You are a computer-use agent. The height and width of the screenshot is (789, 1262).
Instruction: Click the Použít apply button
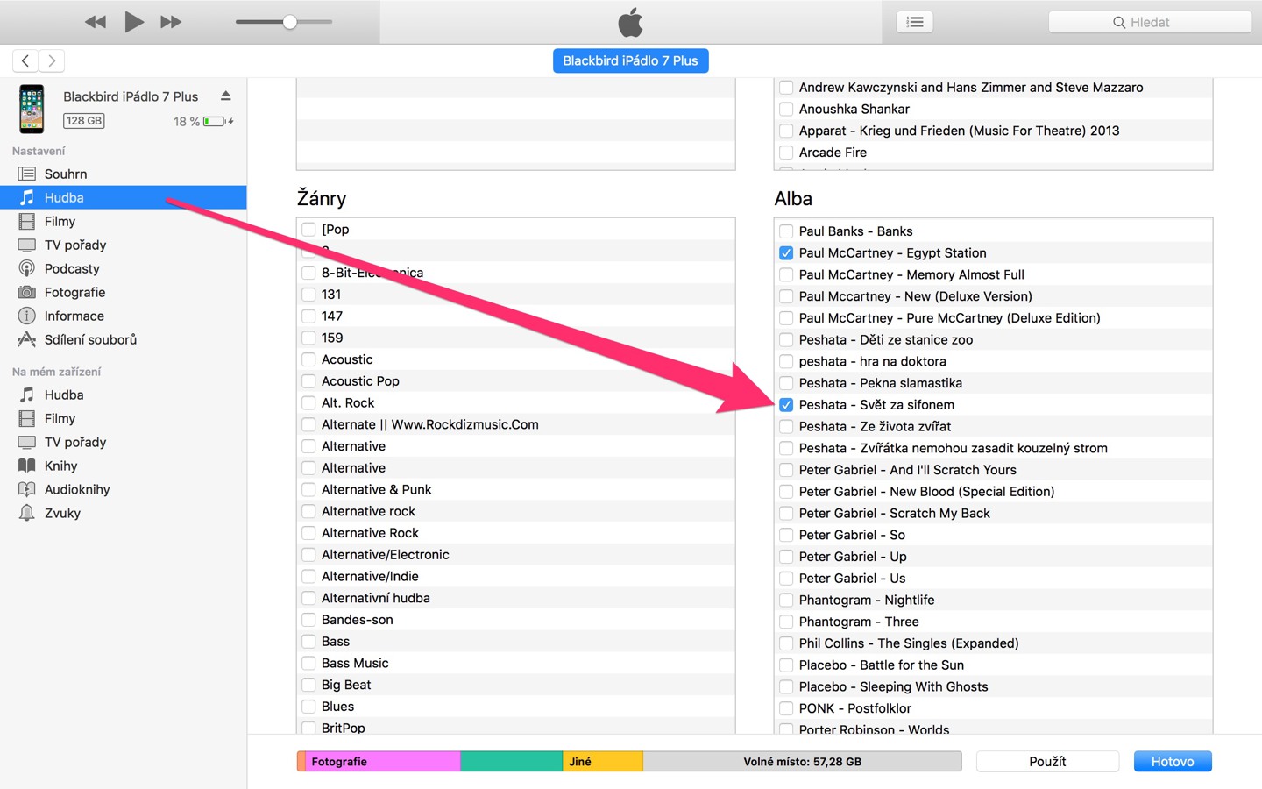1047,761
